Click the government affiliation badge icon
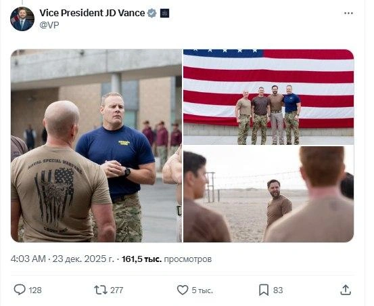 pyautogui.click(x=164, y=14)
